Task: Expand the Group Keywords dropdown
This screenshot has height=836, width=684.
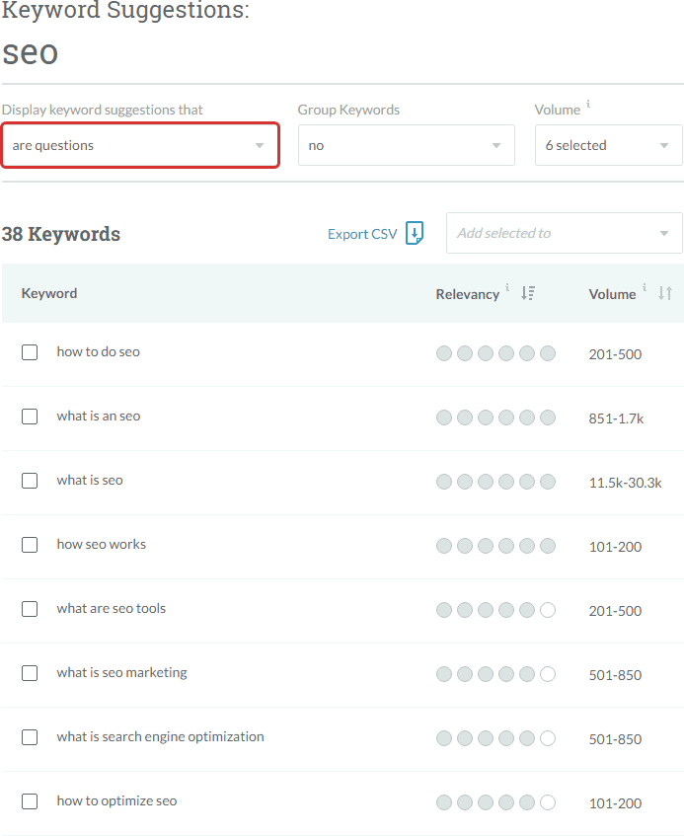Action: (407, 145)
